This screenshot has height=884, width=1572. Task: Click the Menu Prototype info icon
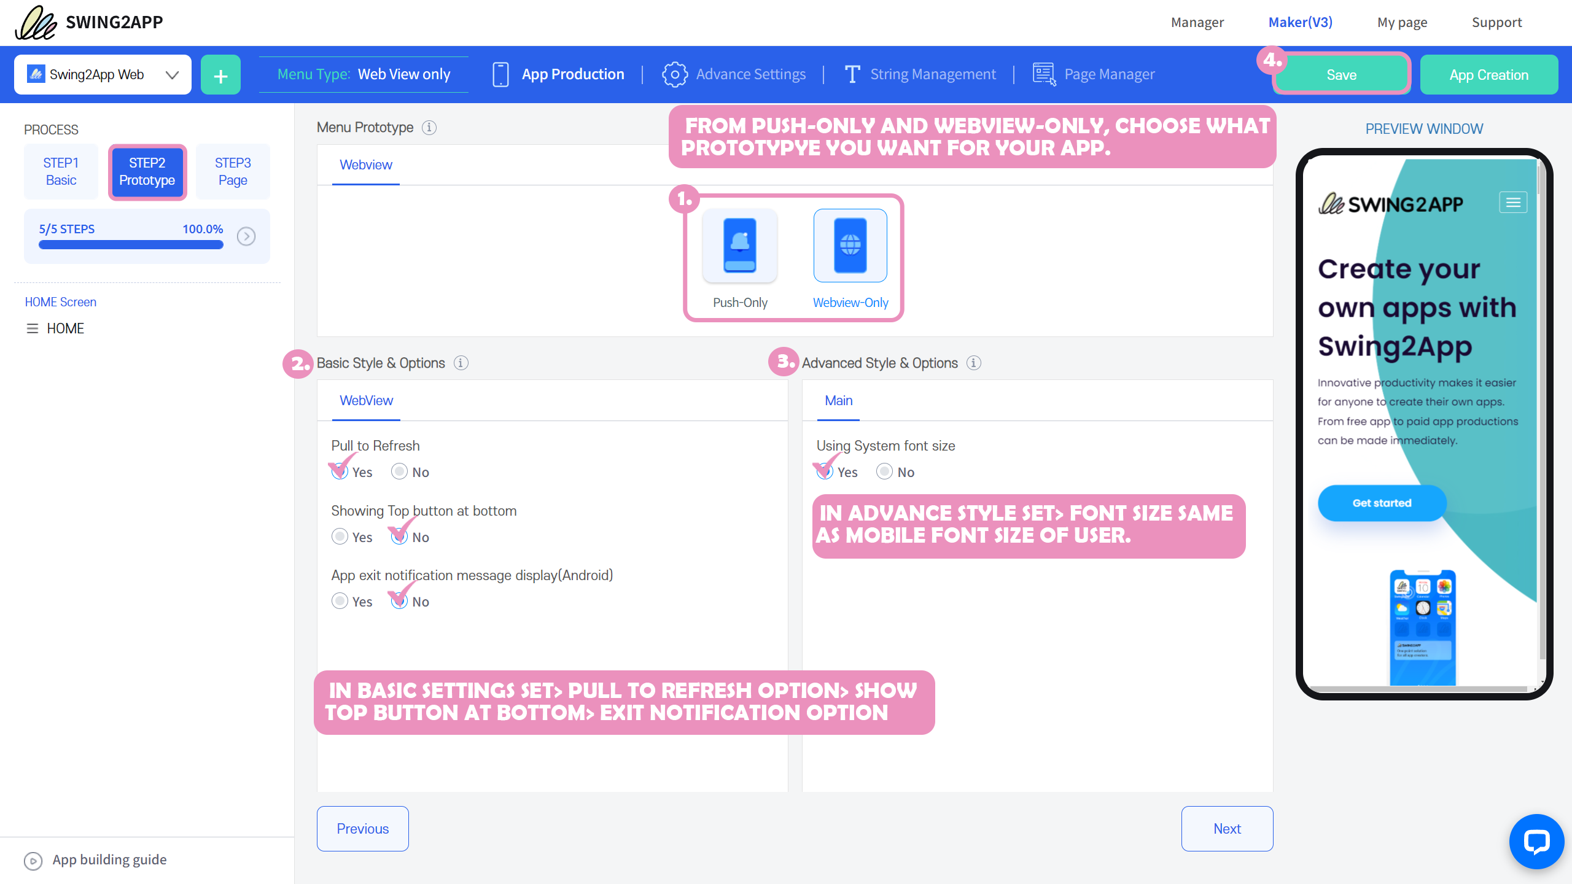click(x=429, y=127)
